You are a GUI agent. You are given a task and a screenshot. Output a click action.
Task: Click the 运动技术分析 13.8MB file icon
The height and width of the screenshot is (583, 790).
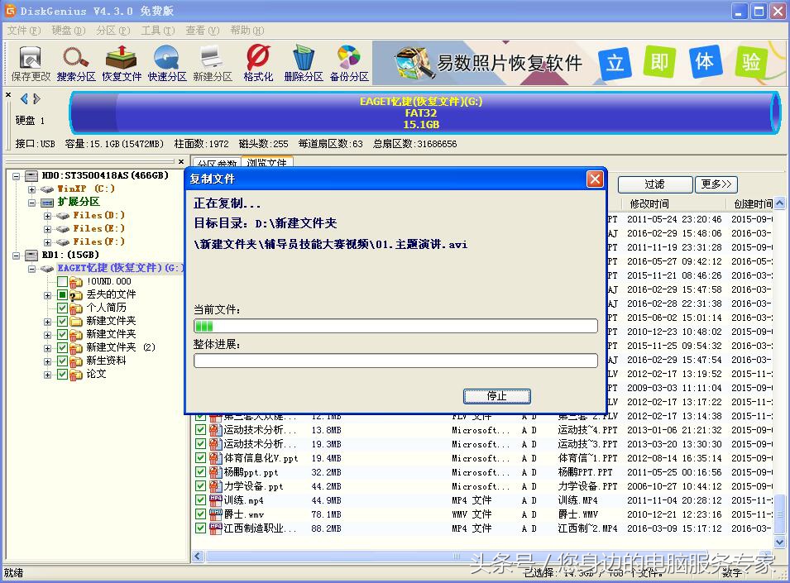pos(216,431)
